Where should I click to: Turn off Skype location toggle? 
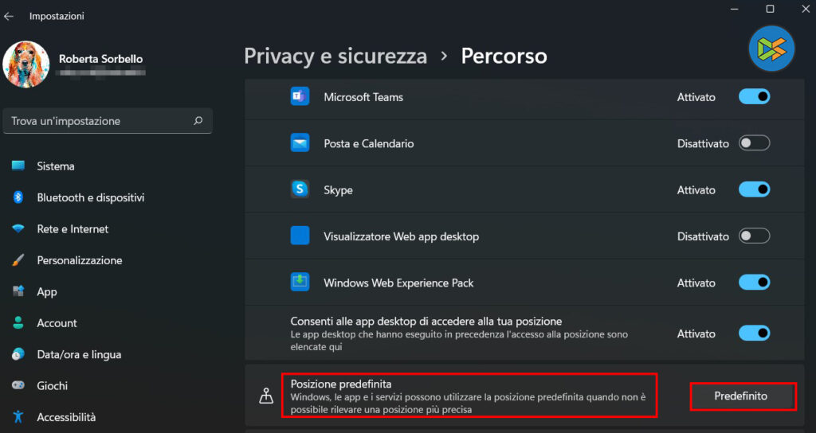click(x=754, y=190)
